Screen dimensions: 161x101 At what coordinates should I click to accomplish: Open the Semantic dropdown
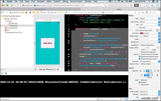tap(149, 94)
